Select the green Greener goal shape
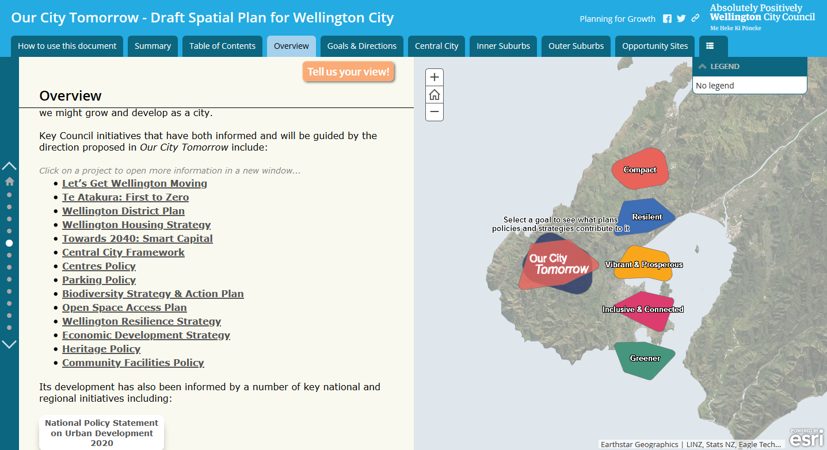827x450 pixels. click(644, 359)
